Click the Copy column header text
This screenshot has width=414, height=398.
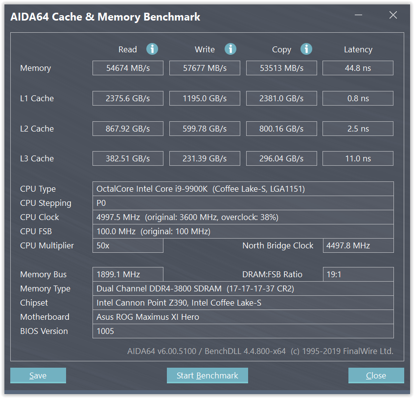[281, 50]
